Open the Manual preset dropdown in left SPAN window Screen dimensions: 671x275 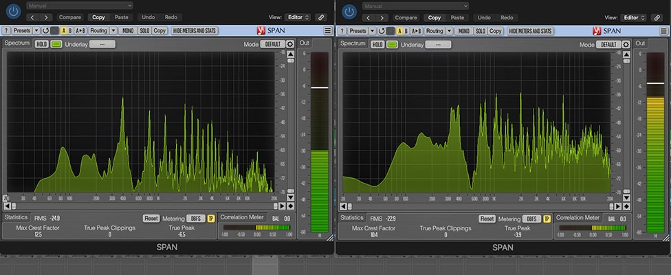pyautogui.click(x=80, y=5)
